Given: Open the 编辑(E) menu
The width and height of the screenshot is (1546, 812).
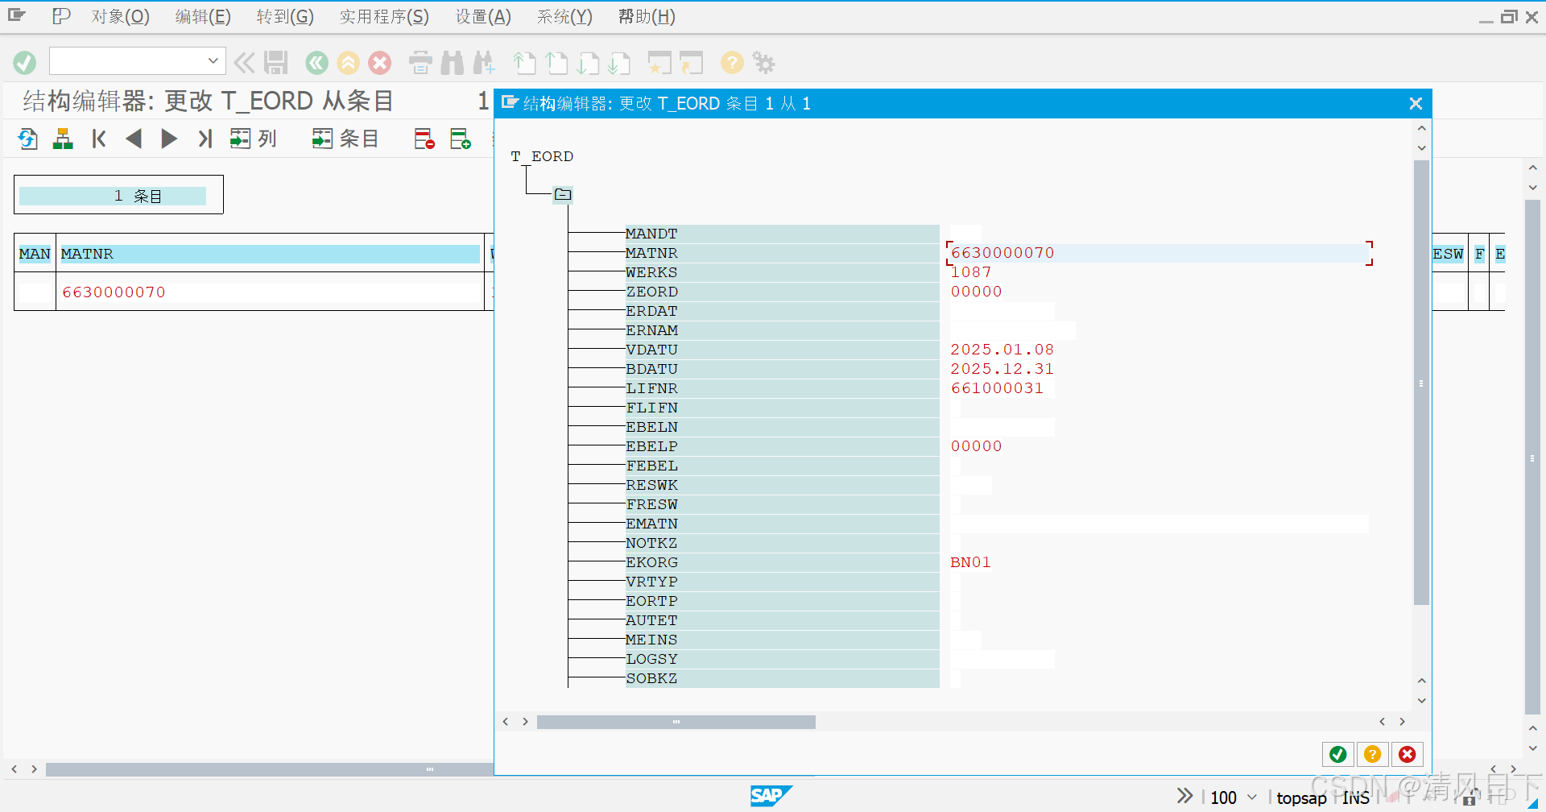Looking at the screenshot, I should 203,16.
